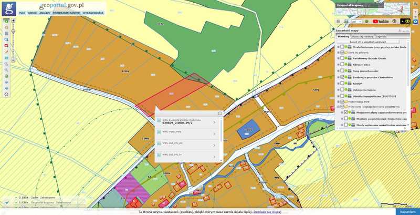Viewport: 420px width, 215px height.
Task: Click the Dowiedz się więcej cookies link
Action: pyautogui.click(x=268, y=211)
